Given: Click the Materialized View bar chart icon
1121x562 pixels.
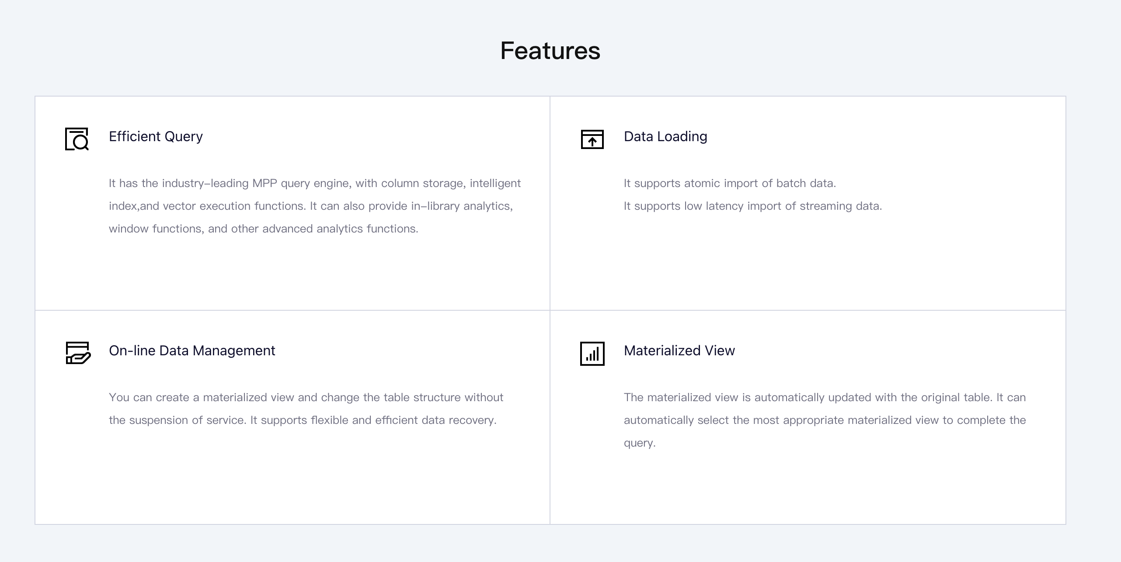Looking at the screenshot, I should [x=592, y=354].
